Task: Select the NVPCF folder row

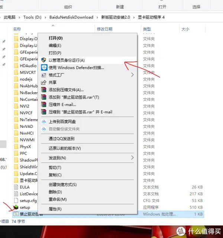Action: pos(26,113)
